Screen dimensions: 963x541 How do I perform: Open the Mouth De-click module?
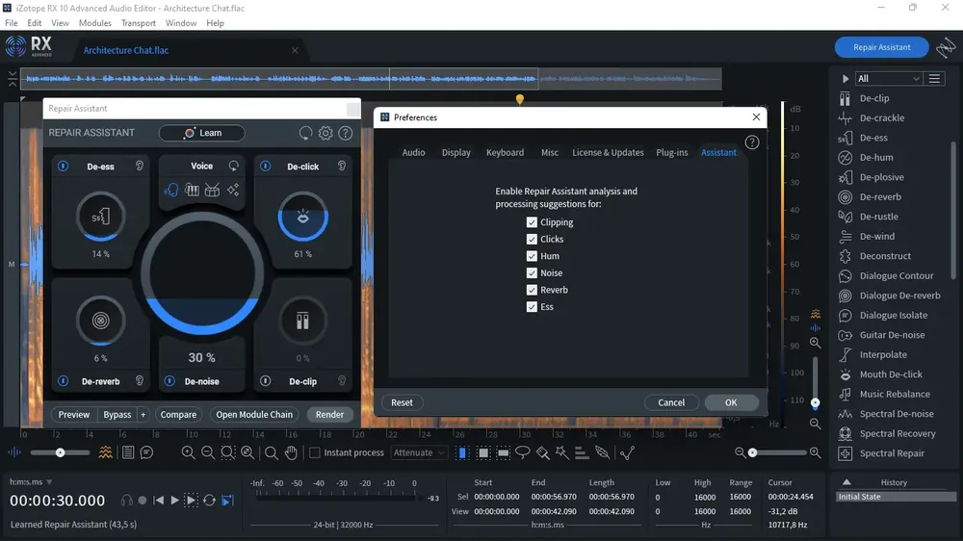pyautogui.click(x=890, y=374)
